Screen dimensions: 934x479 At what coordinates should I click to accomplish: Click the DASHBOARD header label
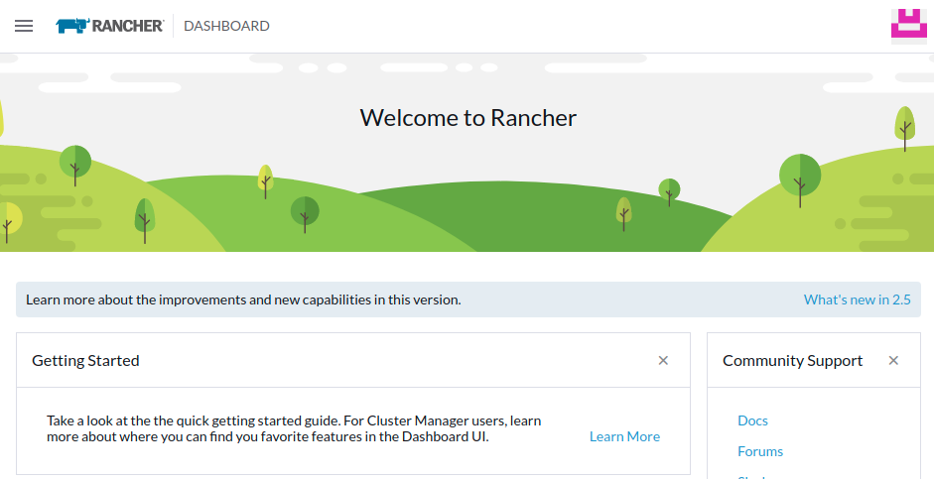226,26
